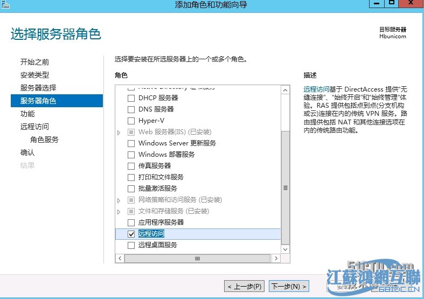The image size is (424, 299).
Task: Check the 打印和文件服务 checkbox
Action: tap(131, 177)
